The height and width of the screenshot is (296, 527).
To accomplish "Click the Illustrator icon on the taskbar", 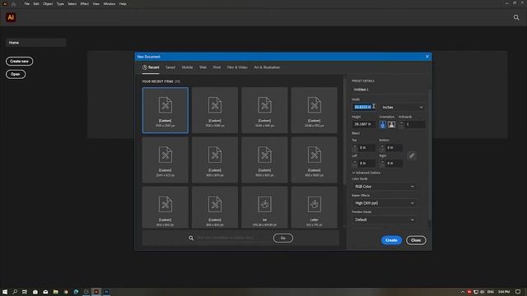I will point(96,292).
